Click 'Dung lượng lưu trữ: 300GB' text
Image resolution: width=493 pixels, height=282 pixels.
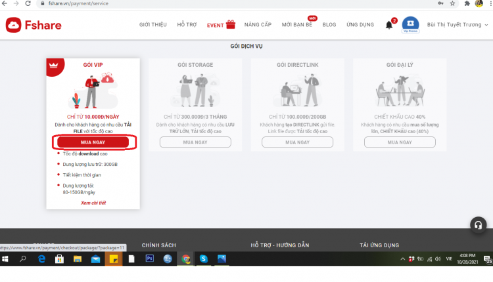coord(90,165)
